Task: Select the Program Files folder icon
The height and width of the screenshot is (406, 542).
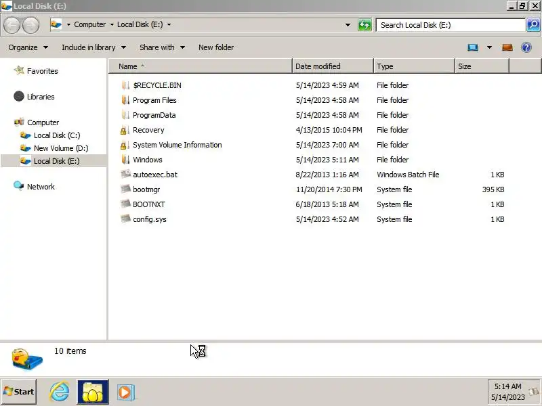Action: 125,100
